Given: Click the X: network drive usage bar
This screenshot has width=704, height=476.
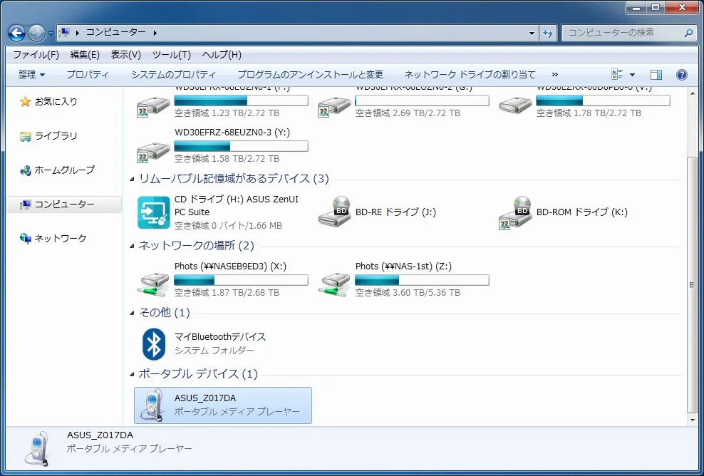Looking at the screenshot, I should (x=241, y=280).
